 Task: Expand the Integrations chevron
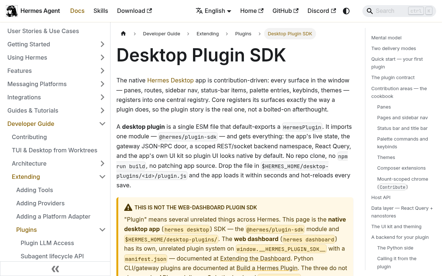pyautogui.click(x=102, y=97)
